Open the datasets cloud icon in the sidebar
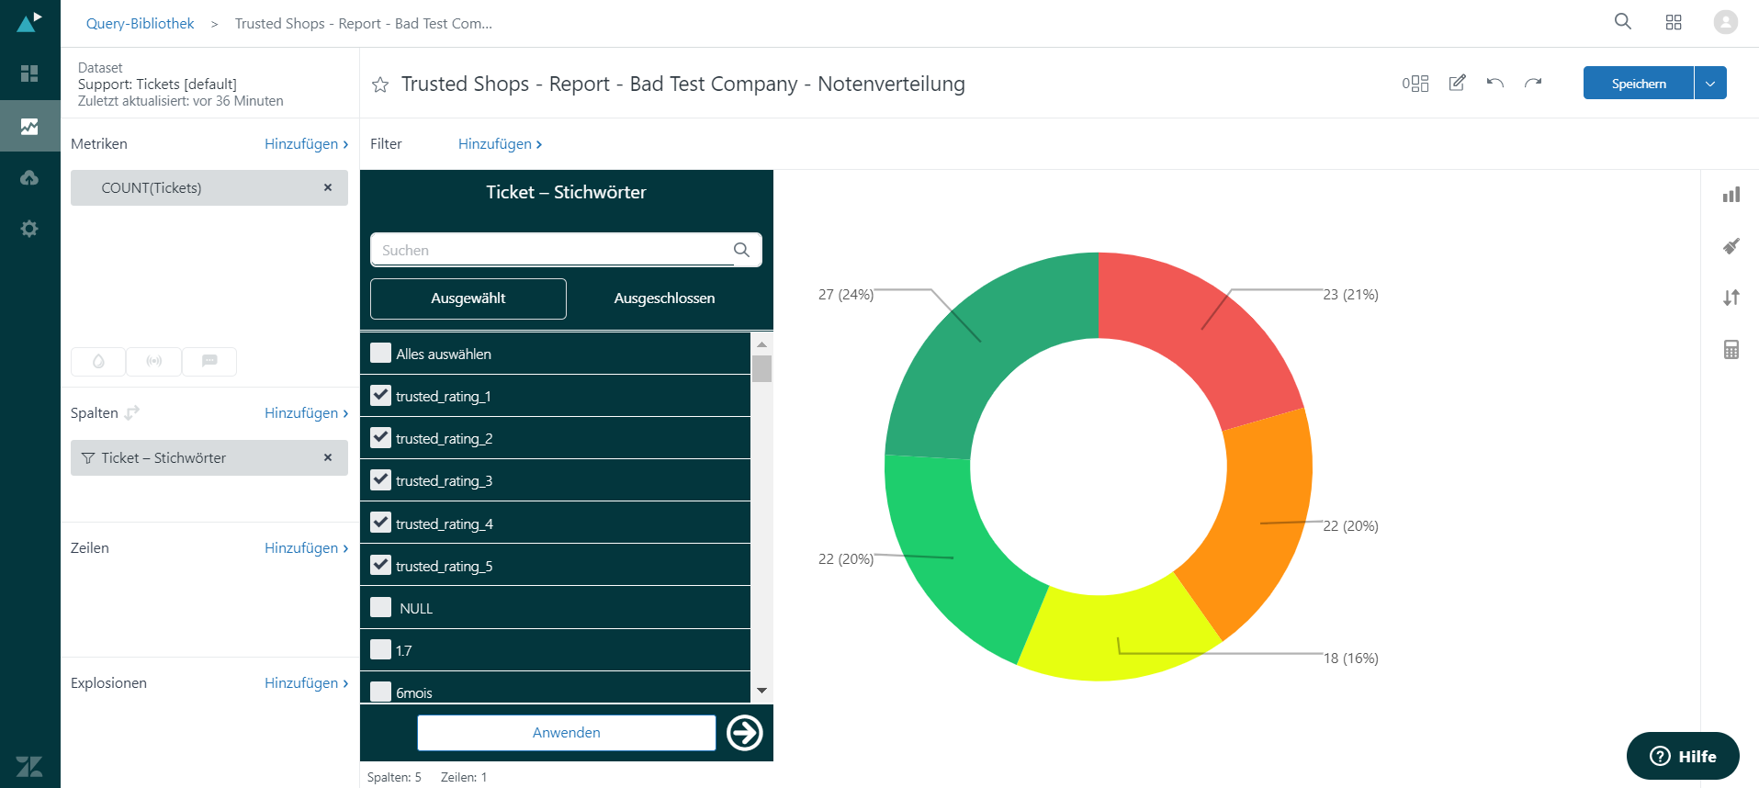Screen dimensions: 1759x788 [x=29, y=177]
